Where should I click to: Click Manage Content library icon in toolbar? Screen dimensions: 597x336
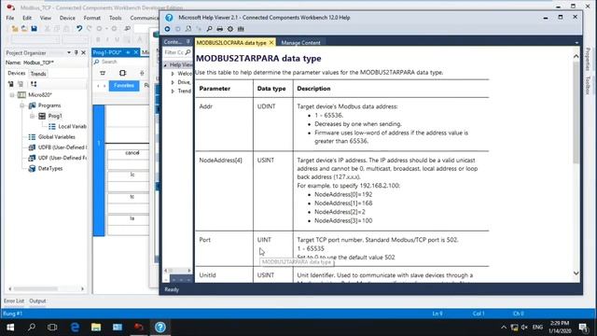[241, 29]
